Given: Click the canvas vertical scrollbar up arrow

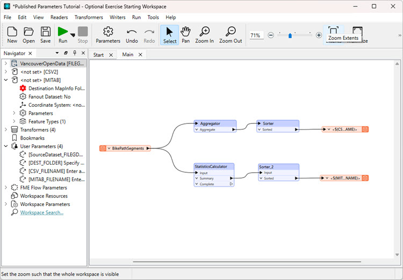Looking at the screenshot, I should pos(397,63).
